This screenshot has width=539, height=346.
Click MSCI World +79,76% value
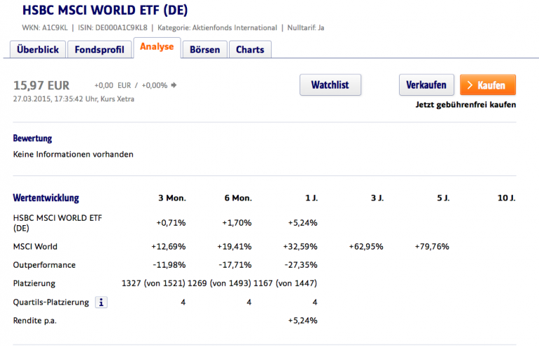pos(432,247)
